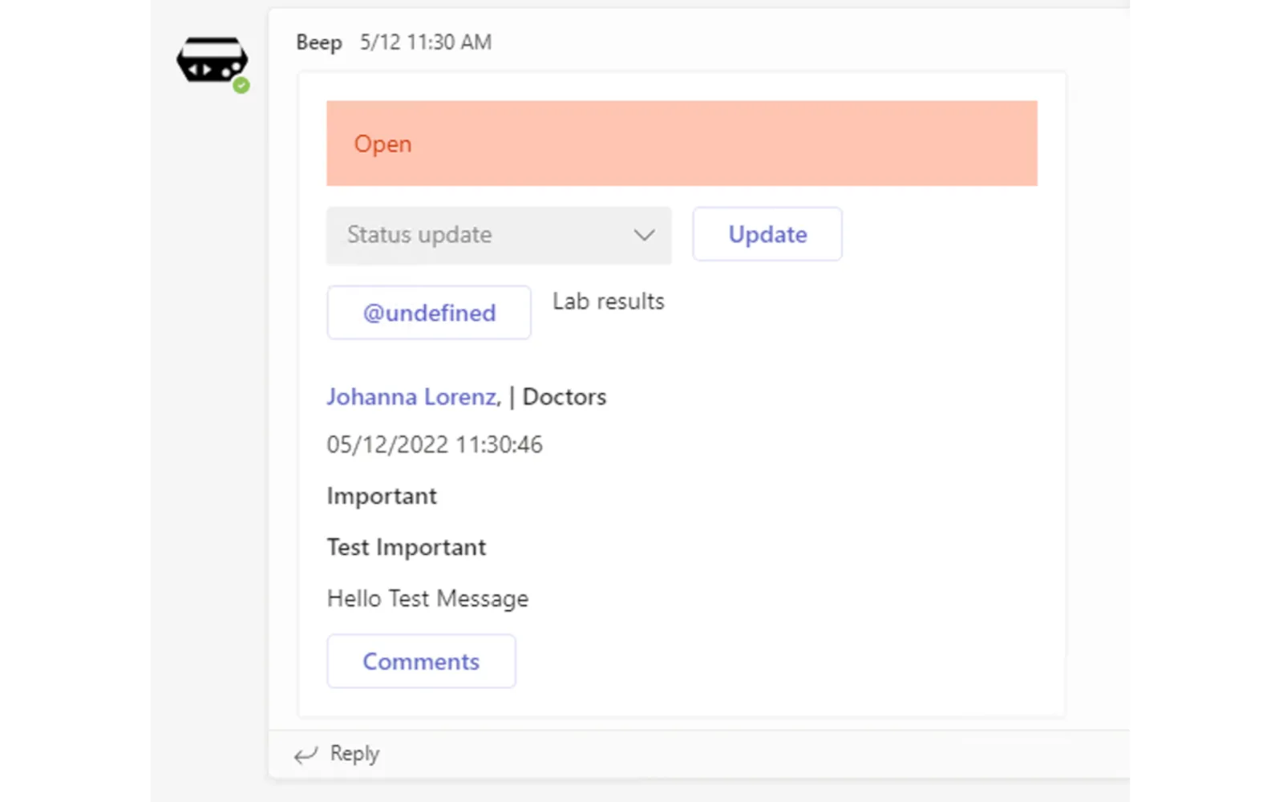Click the 05/12/2022 11:30:46 date text
This screenshot has height=802, width=1283.
coord(435,444)
